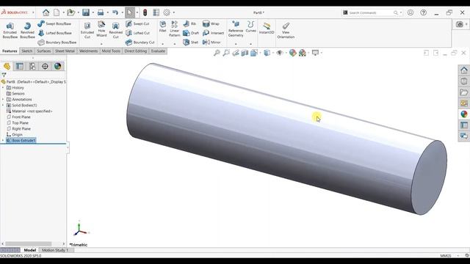Viewport: 470px width, 264px height.
Task: Open the DisplayManager color ball tab
Action: click(57, 66)
